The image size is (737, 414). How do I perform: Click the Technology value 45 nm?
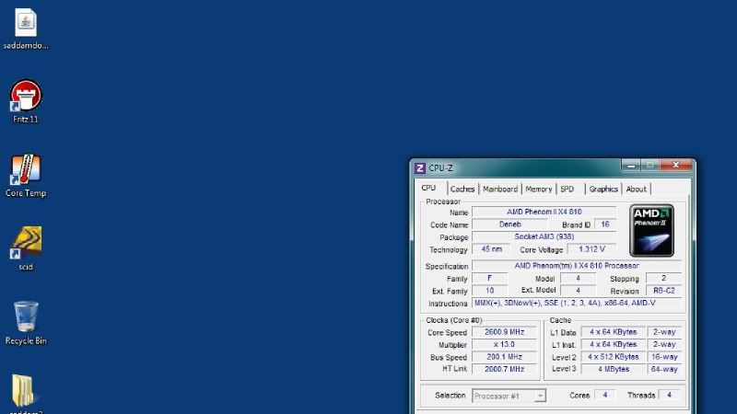click(491, 249)
